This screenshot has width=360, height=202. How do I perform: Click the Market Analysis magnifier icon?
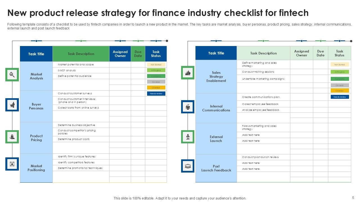coord(12,75)
